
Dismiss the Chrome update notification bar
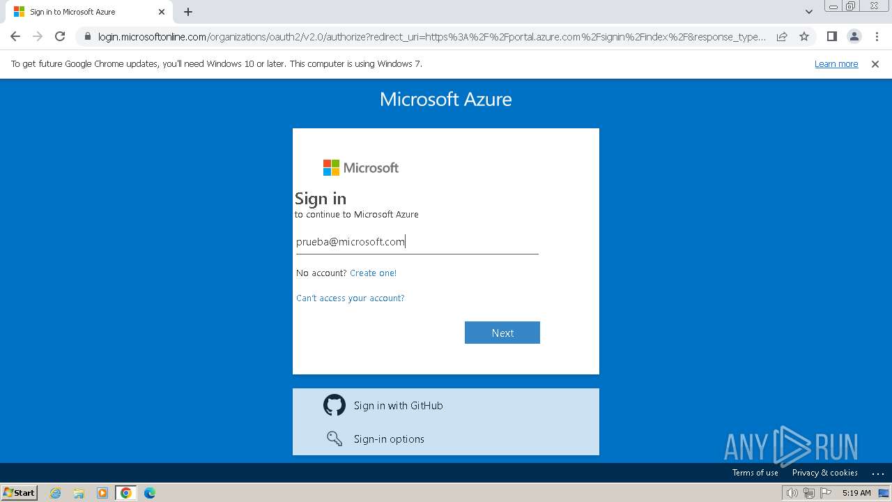click(x=875, y=64)
